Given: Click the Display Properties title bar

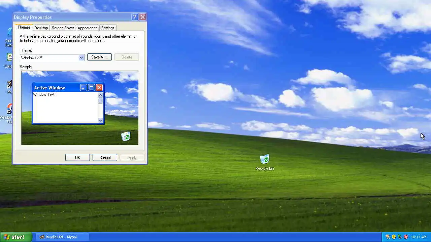Looking at the screenshot, I should [x=72, y=17].
